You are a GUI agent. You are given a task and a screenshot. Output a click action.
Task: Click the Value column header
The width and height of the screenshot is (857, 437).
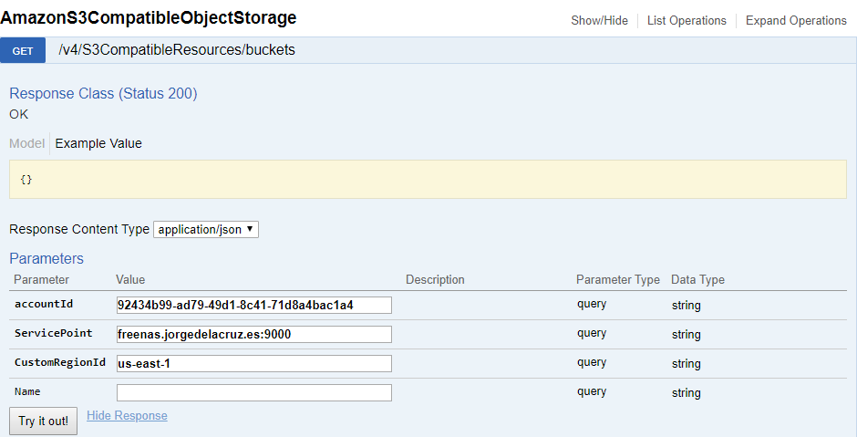pyautogui.click(x=130, y=279)
